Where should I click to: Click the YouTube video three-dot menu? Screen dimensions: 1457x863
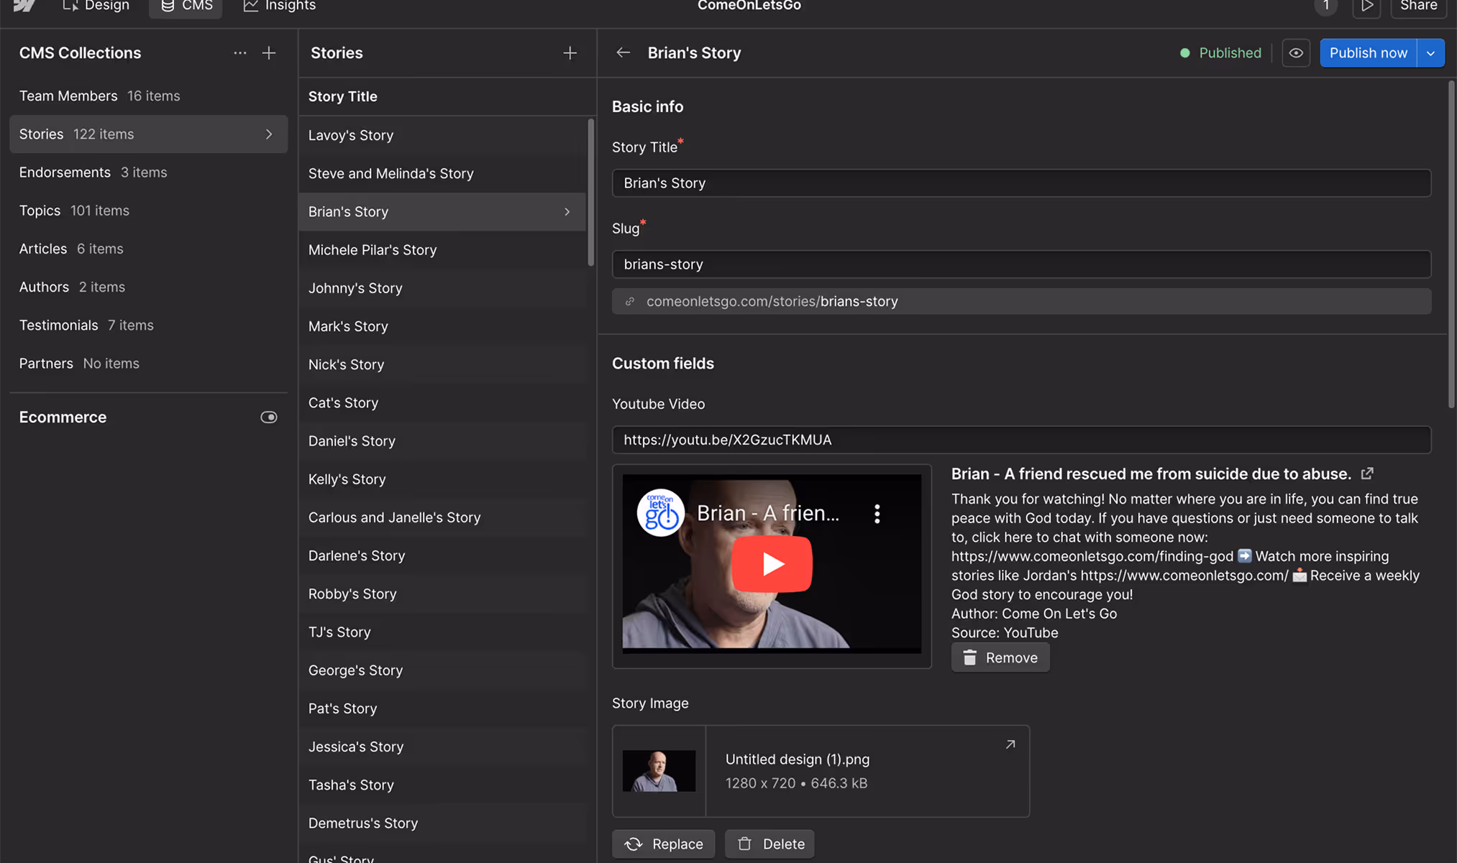click(877, 514)
